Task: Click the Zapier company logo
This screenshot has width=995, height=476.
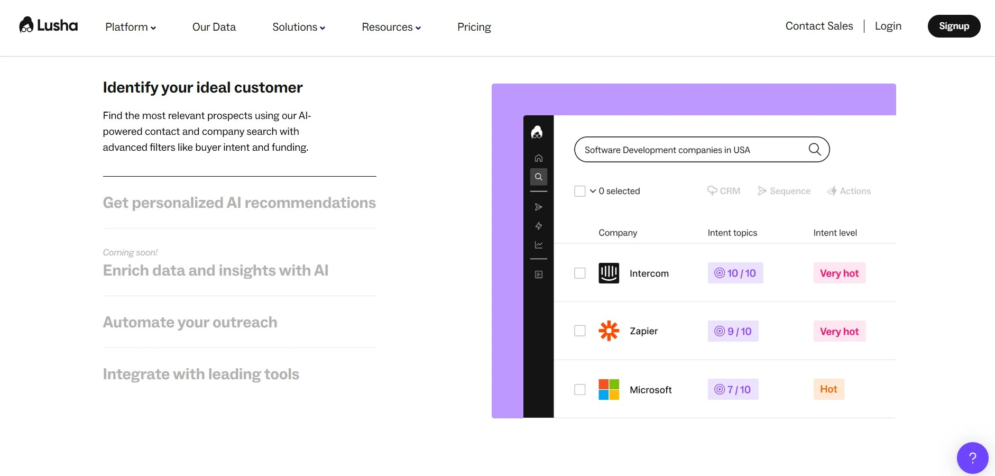Action: 609,331
